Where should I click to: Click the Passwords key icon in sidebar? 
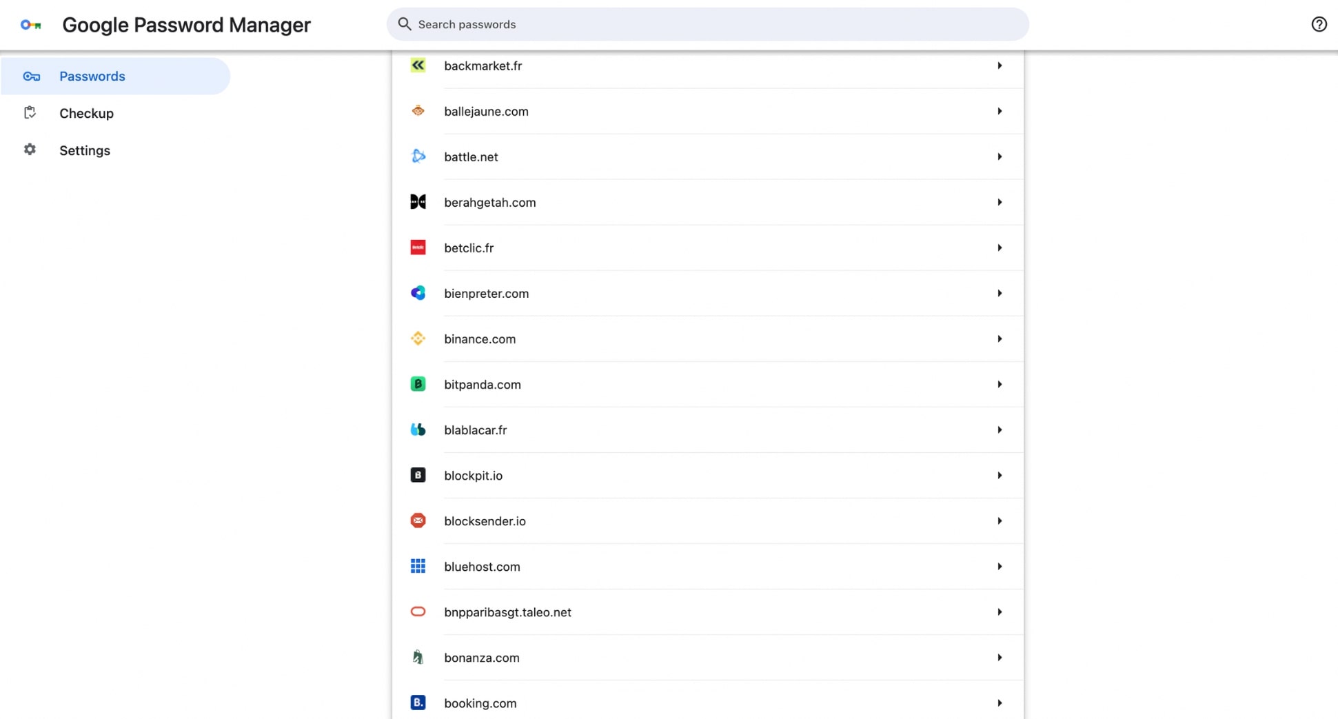pos(31,76)
